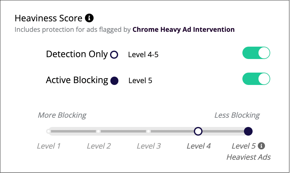Click the Heaviest Ads caption
Viewport: 290px width, 173px height.
(x=249, y=157)
